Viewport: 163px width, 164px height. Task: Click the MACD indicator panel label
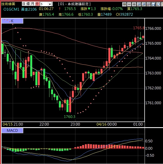12,130
